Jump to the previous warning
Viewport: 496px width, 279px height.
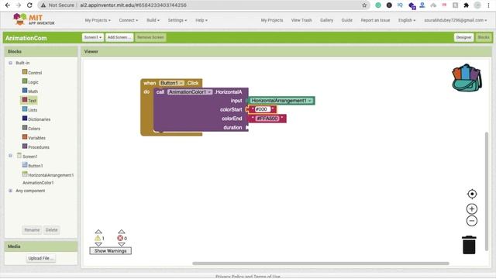click(x=98, y=232)
